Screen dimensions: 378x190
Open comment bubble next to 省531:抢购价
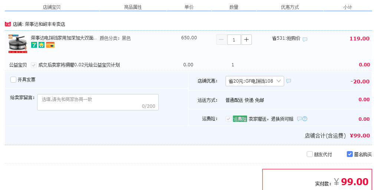pos(305,39)
